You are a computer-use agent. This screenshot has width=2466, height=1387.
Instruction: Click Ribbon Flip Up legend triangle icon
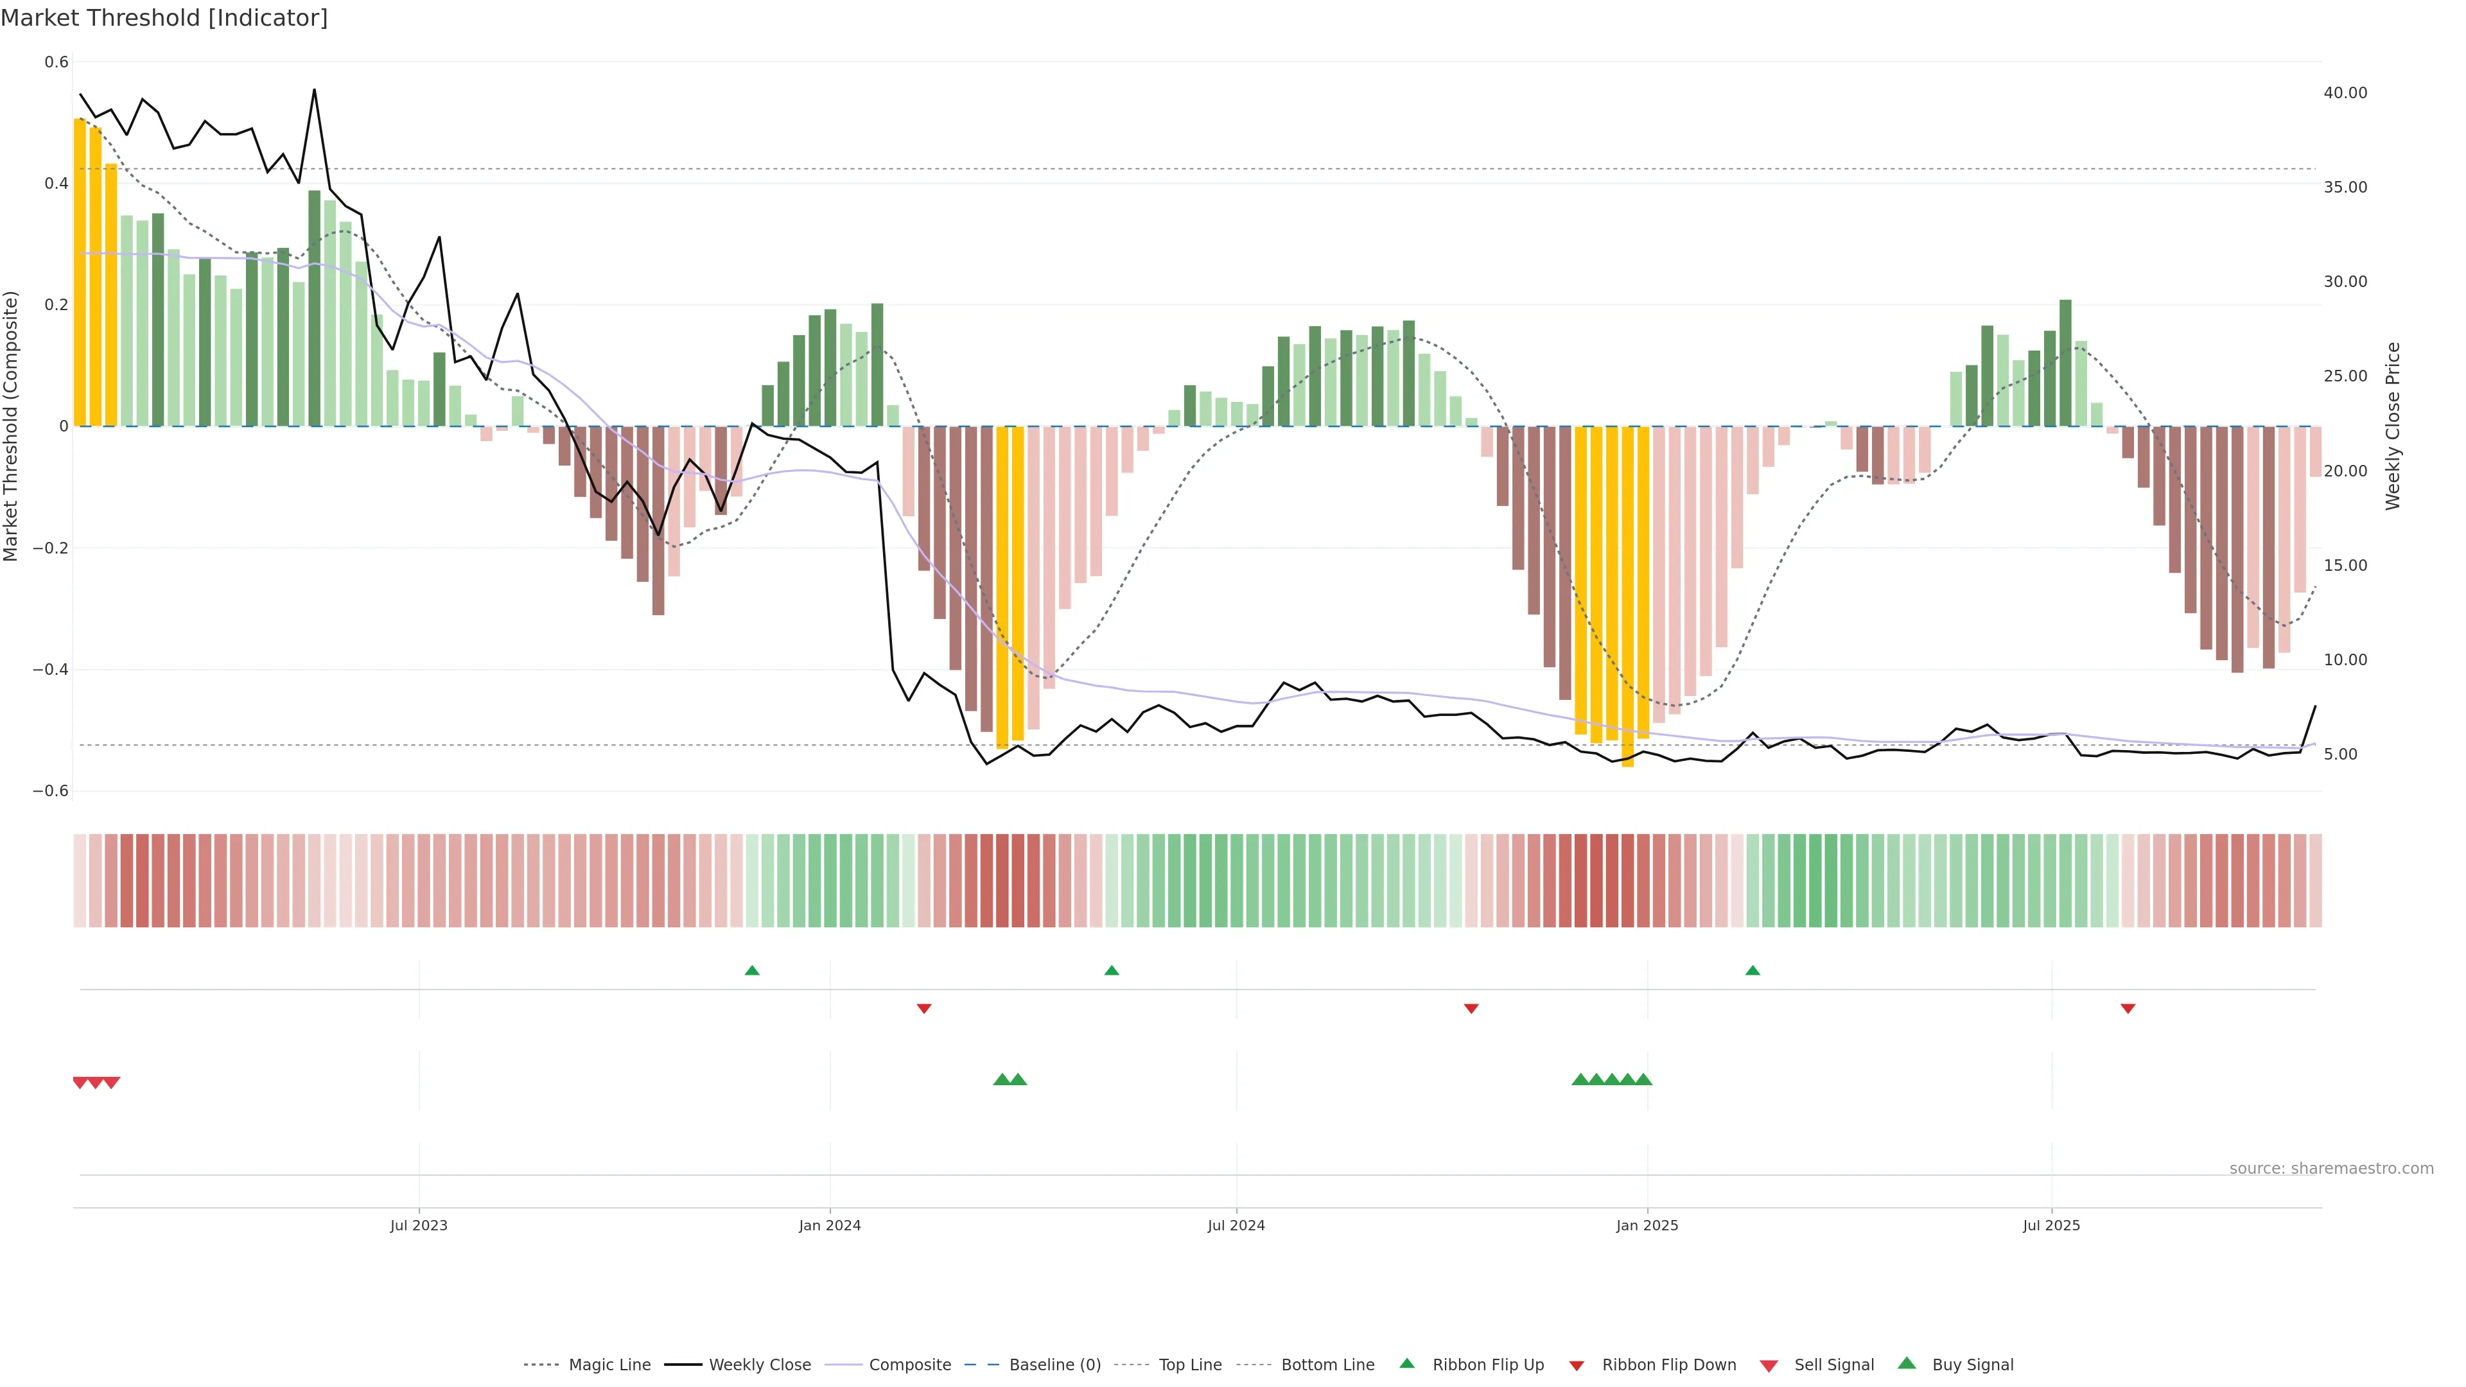1406,1364
